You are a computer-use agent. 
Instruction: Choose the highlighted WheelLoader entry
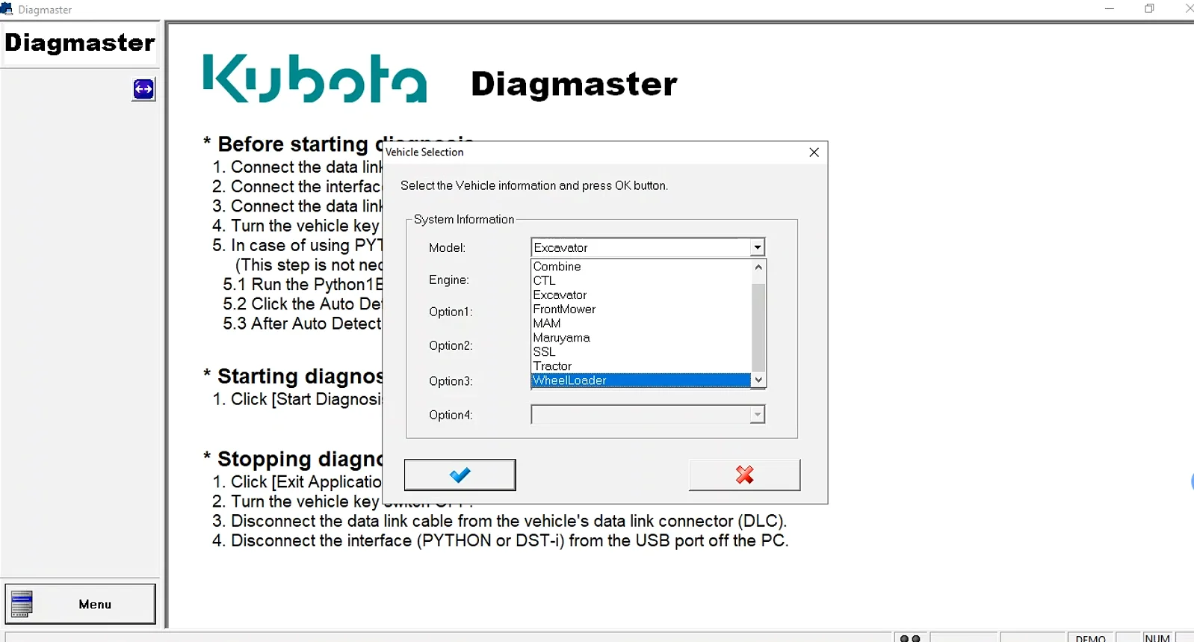tap(640, 380)
